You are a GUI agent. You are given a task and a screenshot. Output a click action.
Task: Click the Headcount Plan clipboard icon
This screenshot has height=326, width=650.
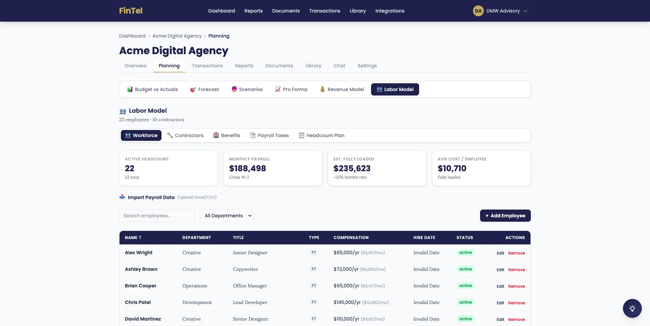tap(301, 135)
